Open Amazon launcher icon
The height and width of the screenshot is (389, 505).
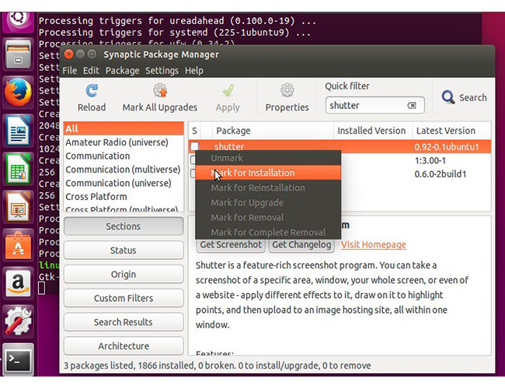(x=18, y=283)
